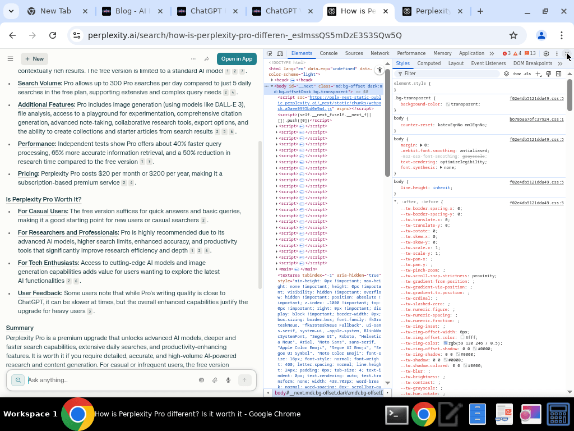Open the Perplexity sidebar hamburger menu
Screen dimensions: 574x431
point(10,58)
